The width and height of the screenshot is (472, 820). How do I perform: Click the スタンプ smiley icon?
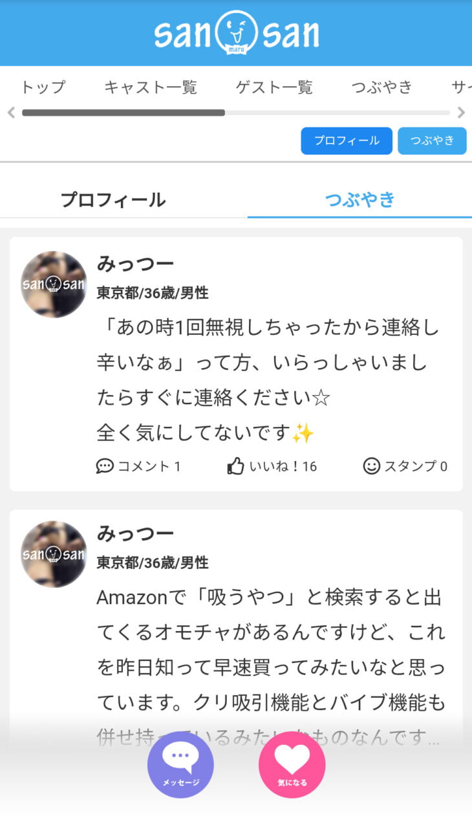[x=371, y=466]
